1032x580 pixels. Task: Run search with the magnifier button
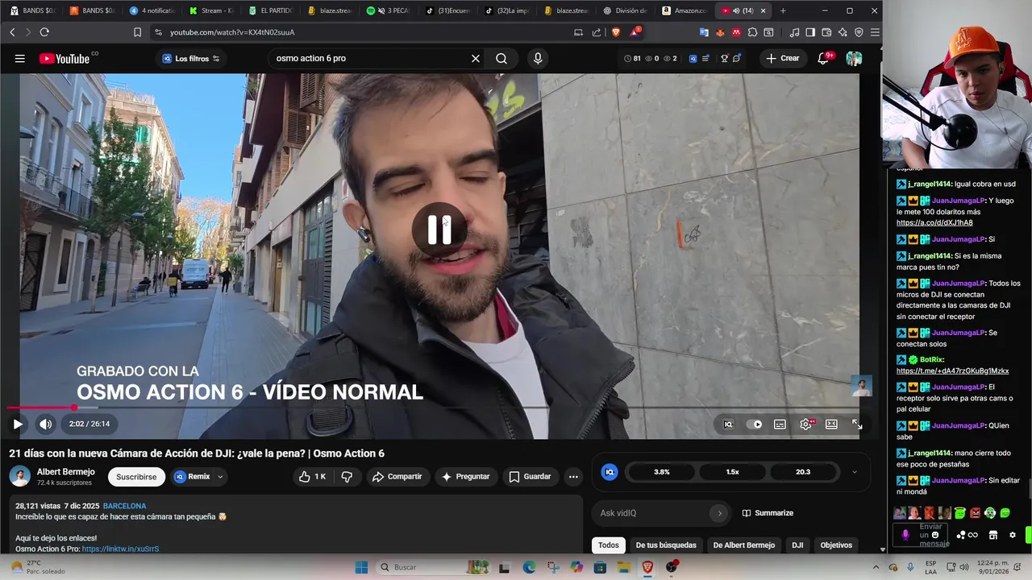coord(501,59)
